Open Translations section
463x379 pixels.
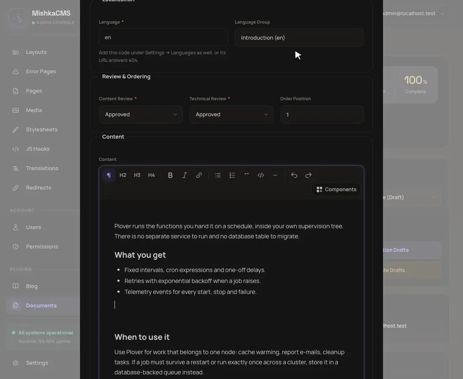click(43, 168)
